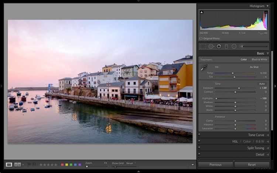
Task: Click the Before/After Y|Y view icon
Action: (x=17, y=165)
